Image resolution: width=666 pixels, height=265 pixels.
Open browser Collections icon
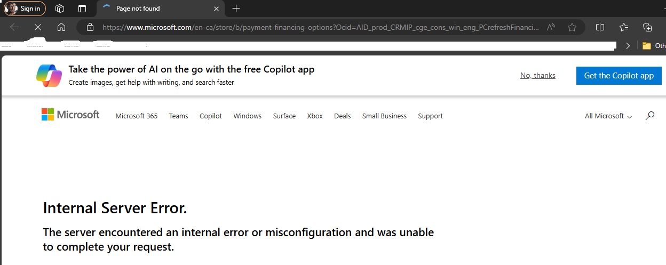pyautogui.click(x=647, y=27)
